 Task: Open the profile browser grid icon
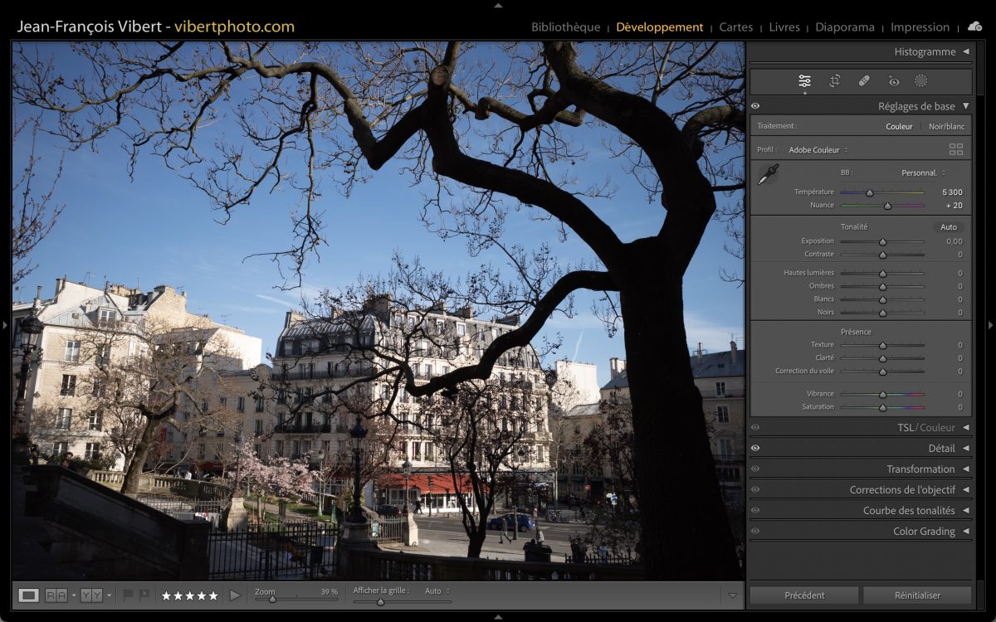(955, 149)
